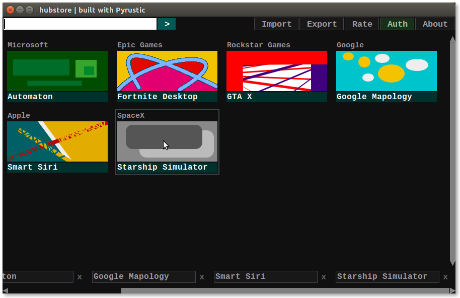This screenshot has height=298, width=460.
Task: Switch to the Google Mapology bottom tab
Action: coord(143,276)
